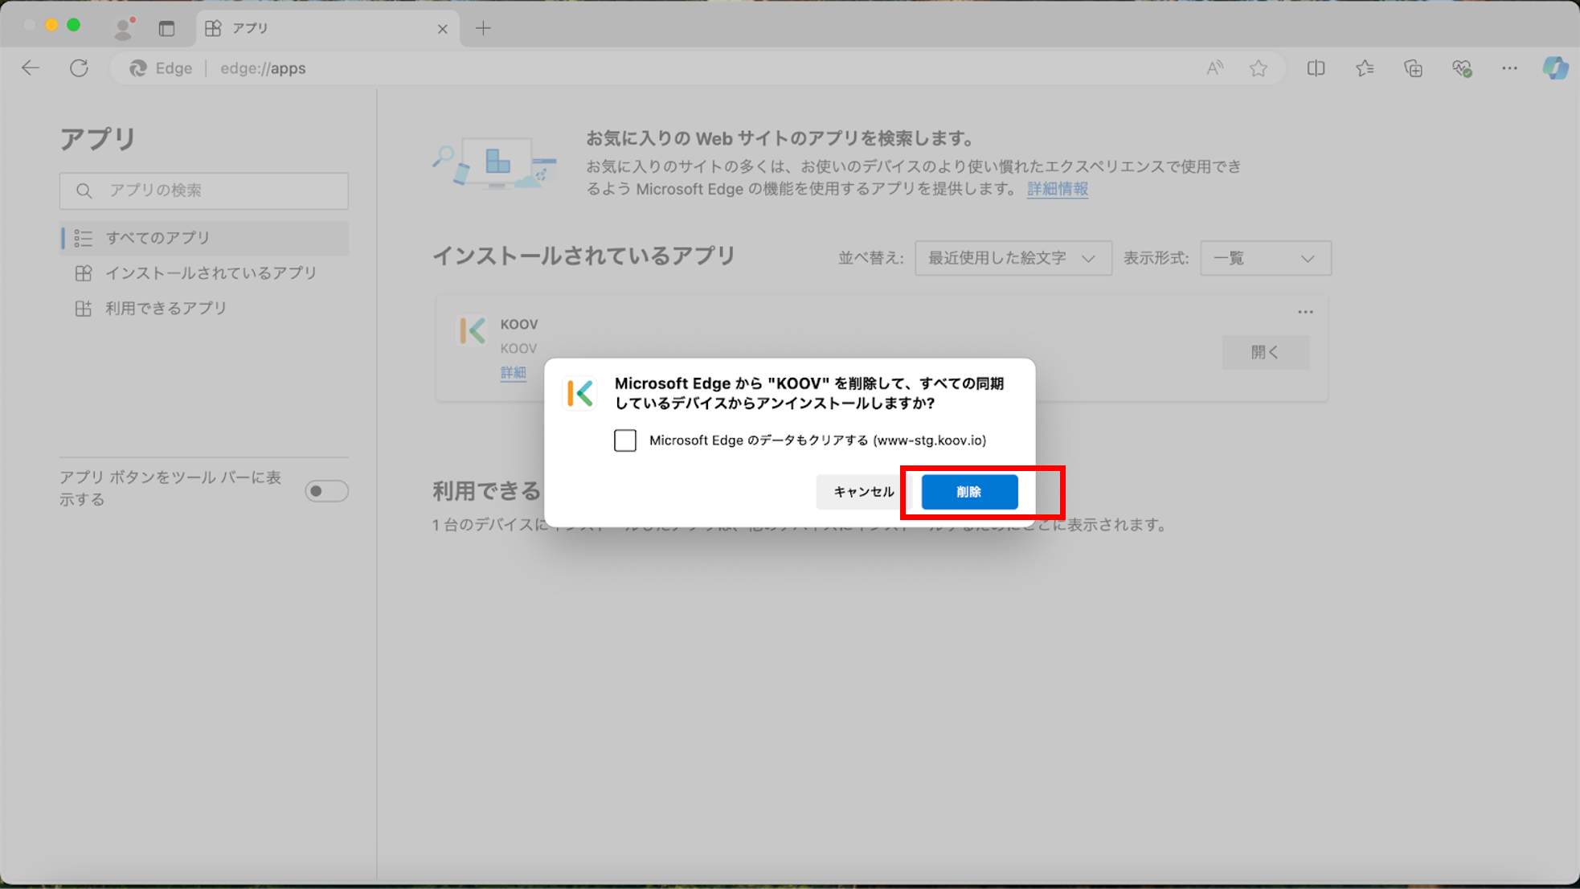Open the 並べ替え sort dropdown
Screen dimensions: 1580x889
1012,258
